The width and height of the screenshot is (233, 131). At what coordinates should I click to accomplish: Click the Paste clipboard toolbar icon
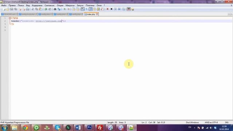tap(40, 9)
